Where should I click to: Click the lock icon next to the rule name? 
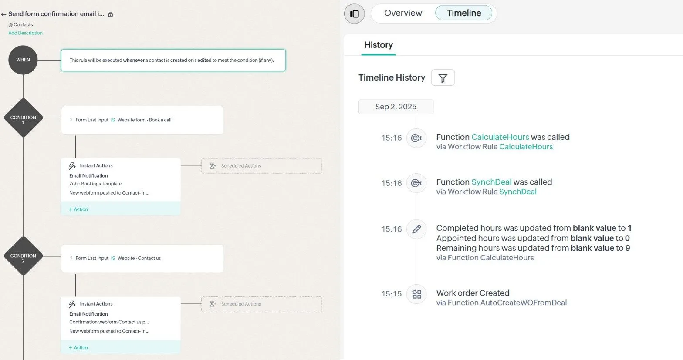click(111, 14)
